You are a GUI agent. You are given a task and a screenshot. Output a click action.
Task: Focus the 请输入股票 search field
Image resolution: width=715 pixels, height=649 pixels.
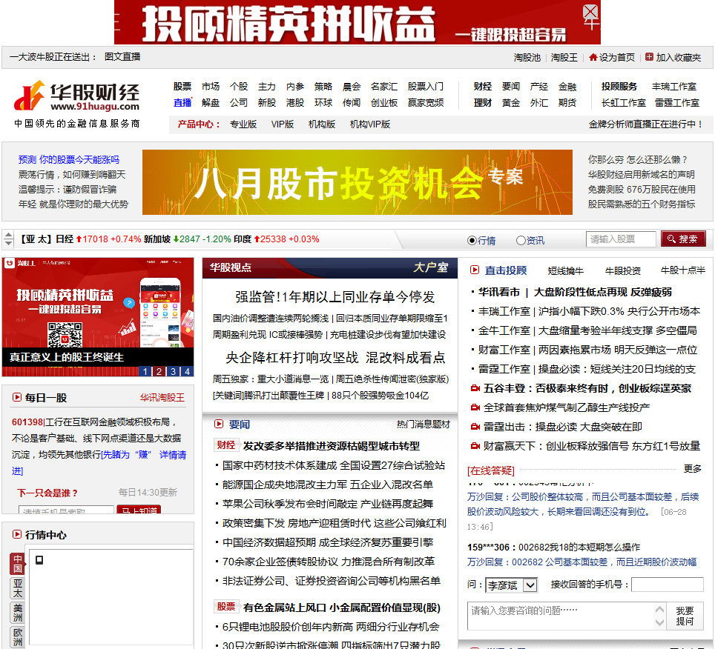pos(621,239)
